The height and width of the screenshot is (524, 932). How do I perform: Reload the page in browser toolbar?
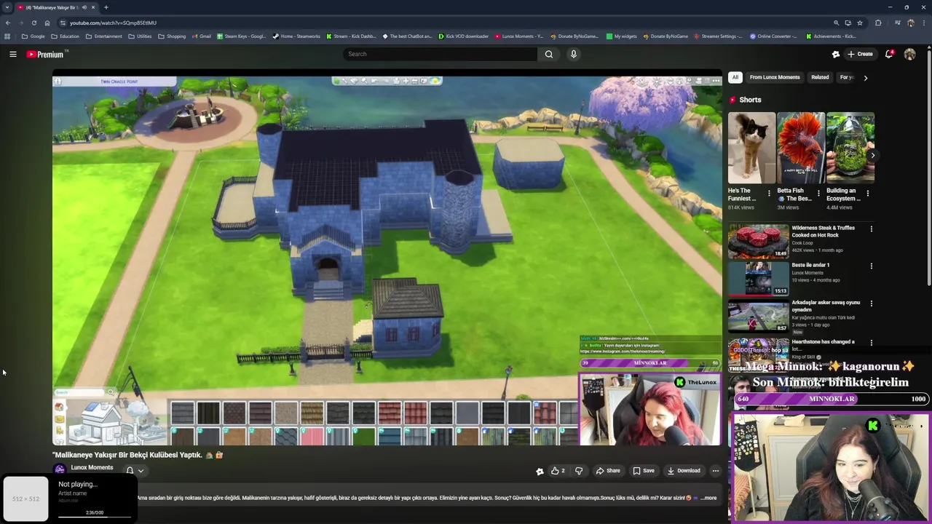click(33, 23)
